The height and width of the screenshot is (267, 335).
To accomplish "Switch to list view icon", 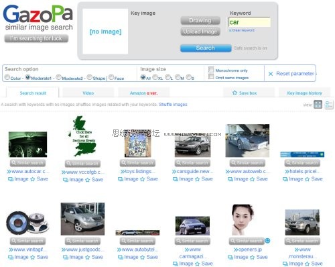I will tap(329, 105).
